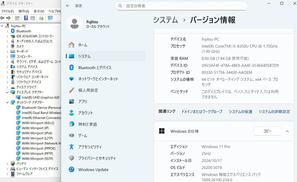Select Intel(R) UHD Graphics 620 device

point(40,97)
